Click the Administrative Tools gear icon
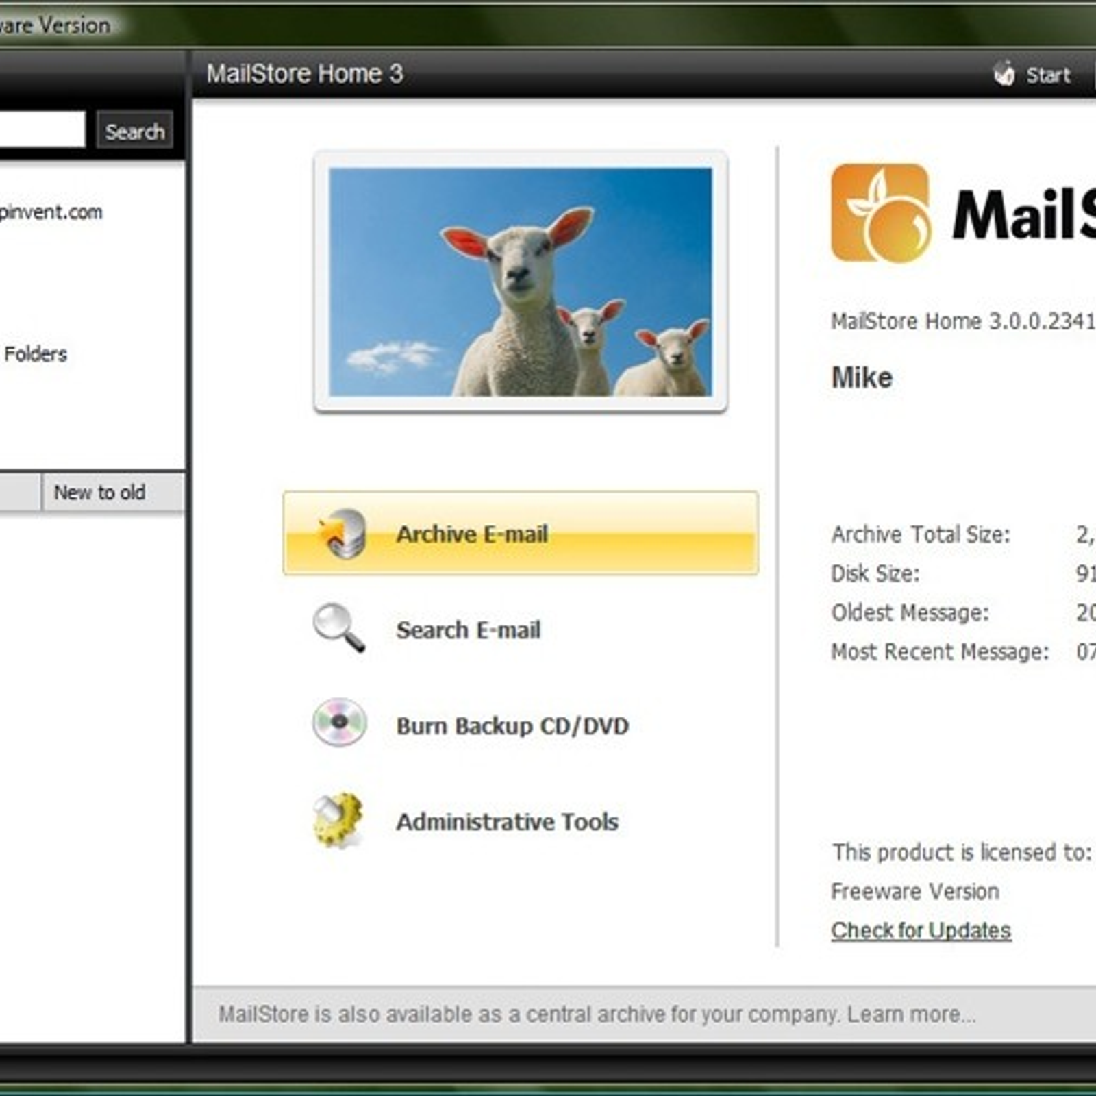This screenshot has height=1096, width=1096. point(338,820)
